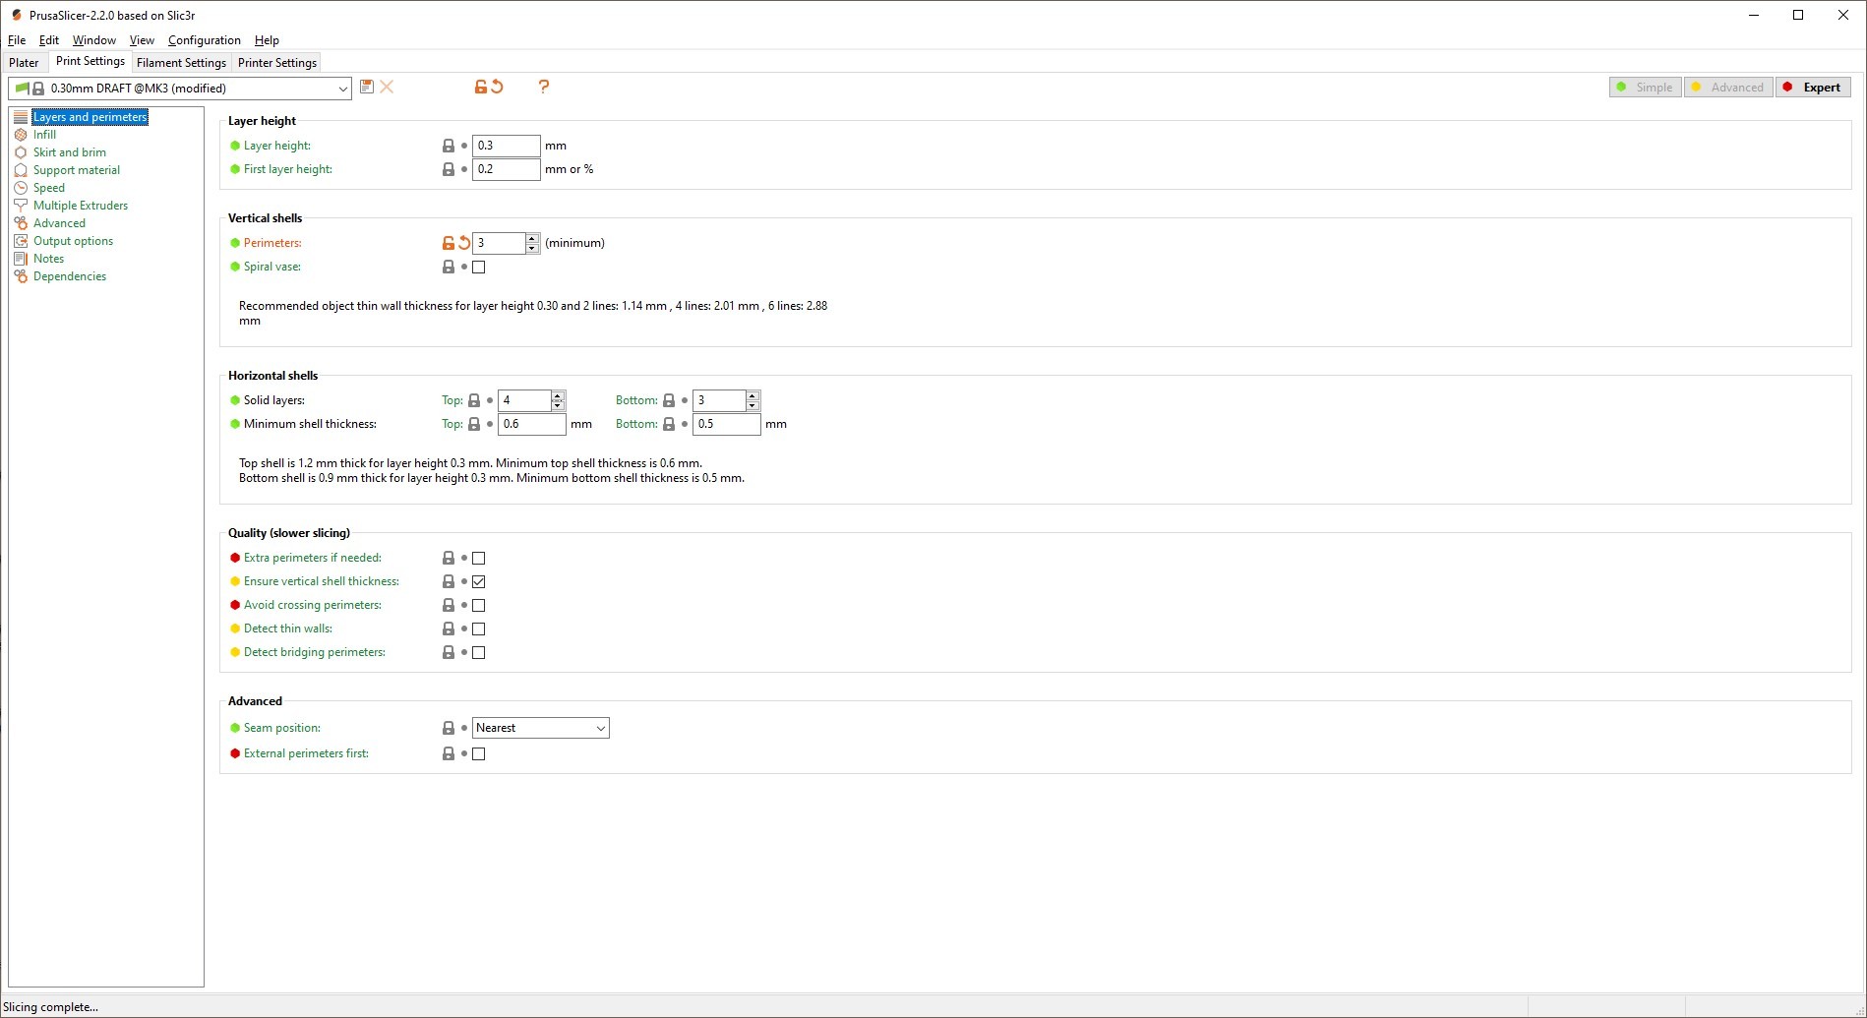The width and height of the screenshot is (1867, 1018).
Task: Click the lock icon beside Ensure vertical shell thickness
Action: coord(449,581)
